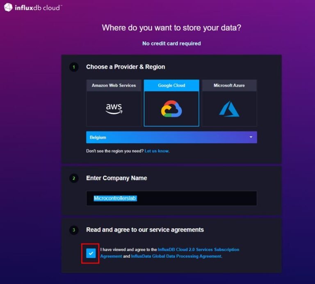
Task: Click the InfluxDB cube logo icon
Action: tap(8, 7)
